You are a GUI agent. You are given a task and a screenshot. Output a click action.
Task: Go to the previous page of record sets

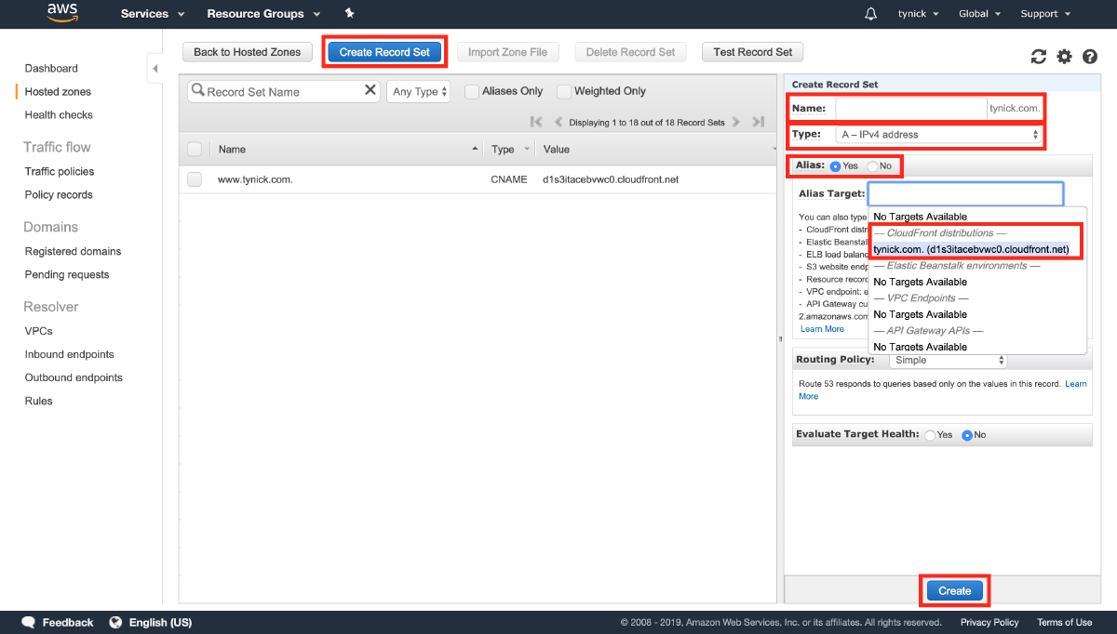558,122
